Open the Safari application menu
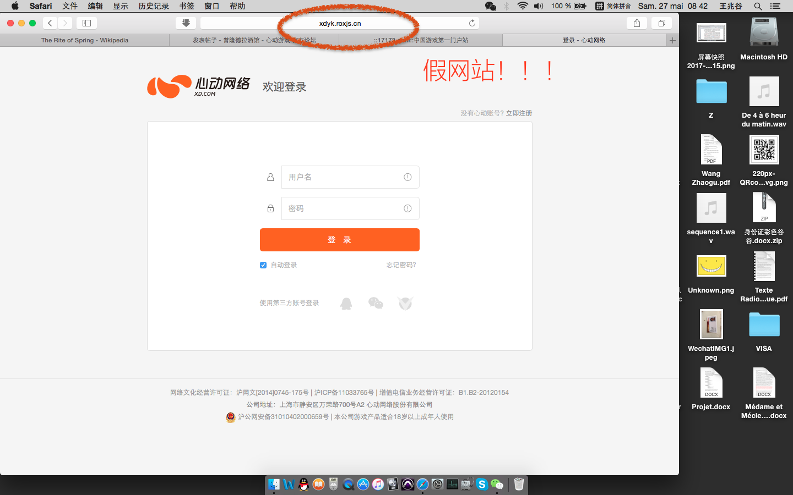 (x=41, y=6)
